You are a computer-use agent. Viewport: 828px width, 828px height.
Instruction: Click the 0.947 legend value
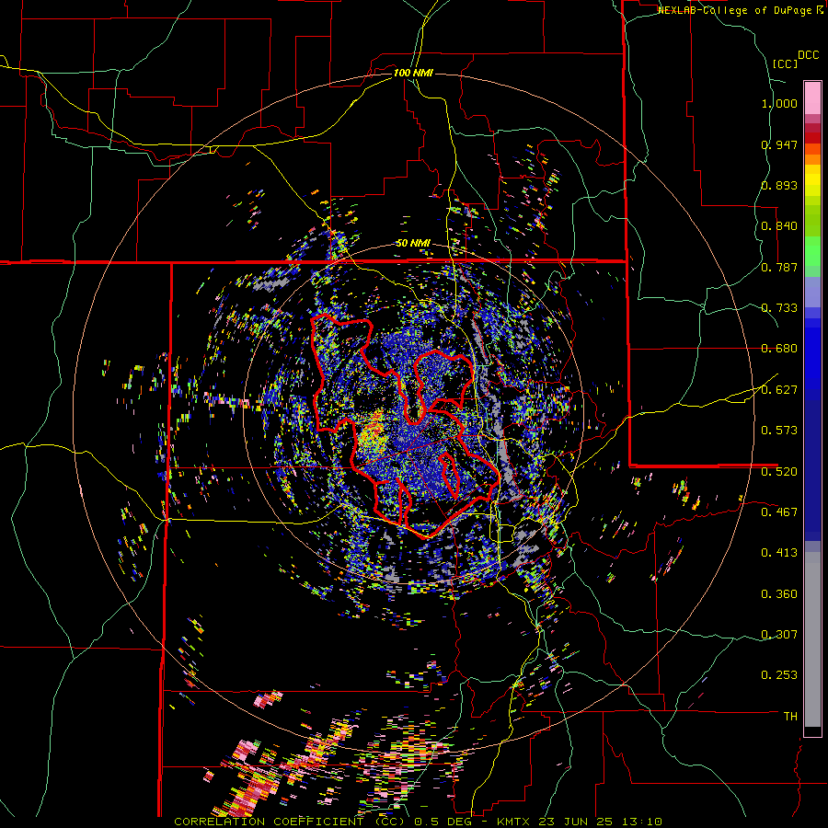[779, 144]
